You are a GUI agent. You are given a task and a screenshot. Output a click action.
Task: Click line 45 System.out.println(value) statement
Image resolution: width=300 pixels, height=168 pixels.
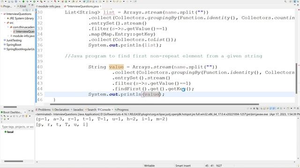point(126,94)
